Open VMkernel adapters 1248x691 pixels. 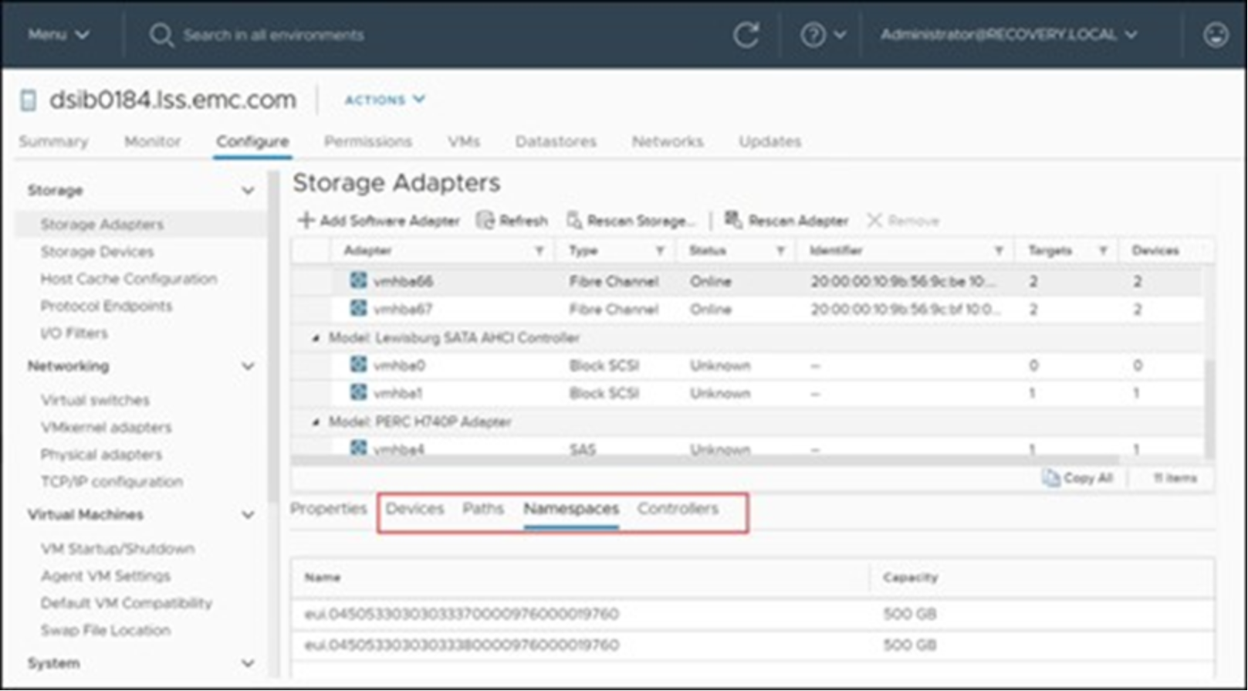click(x=107, y=427)
